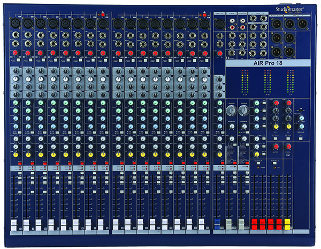Click the white RCA jack of 2-track input
Viewport: 321px width, 249px height.
[232, 21]
